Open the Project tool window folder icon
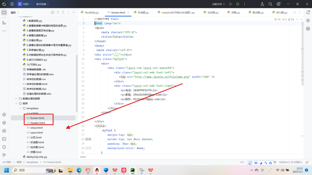 [4, 12]
